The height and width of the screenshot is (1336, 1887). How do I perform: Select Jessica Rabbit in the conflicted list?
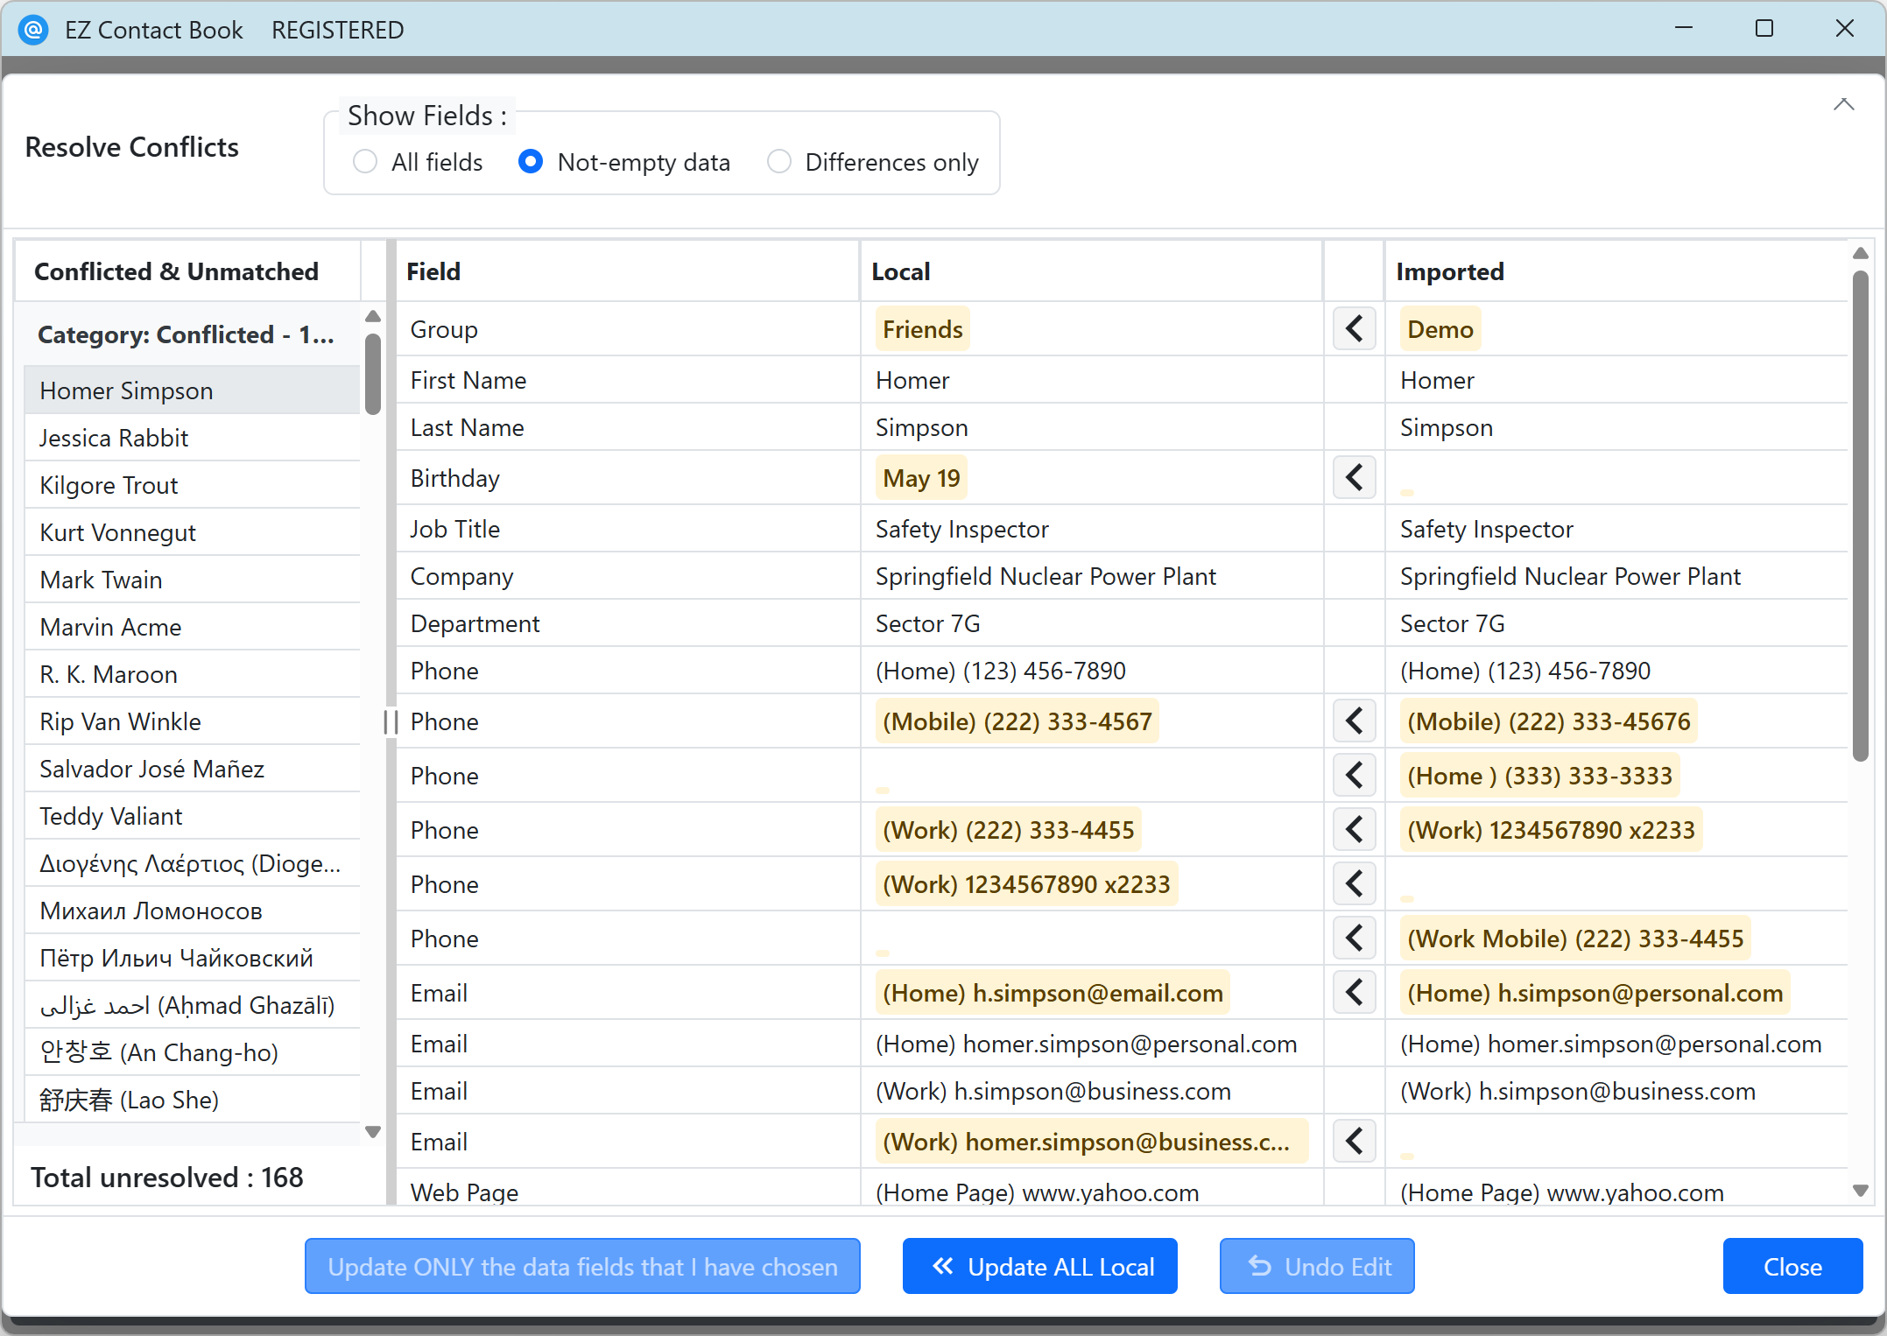(x=114, y=438)
